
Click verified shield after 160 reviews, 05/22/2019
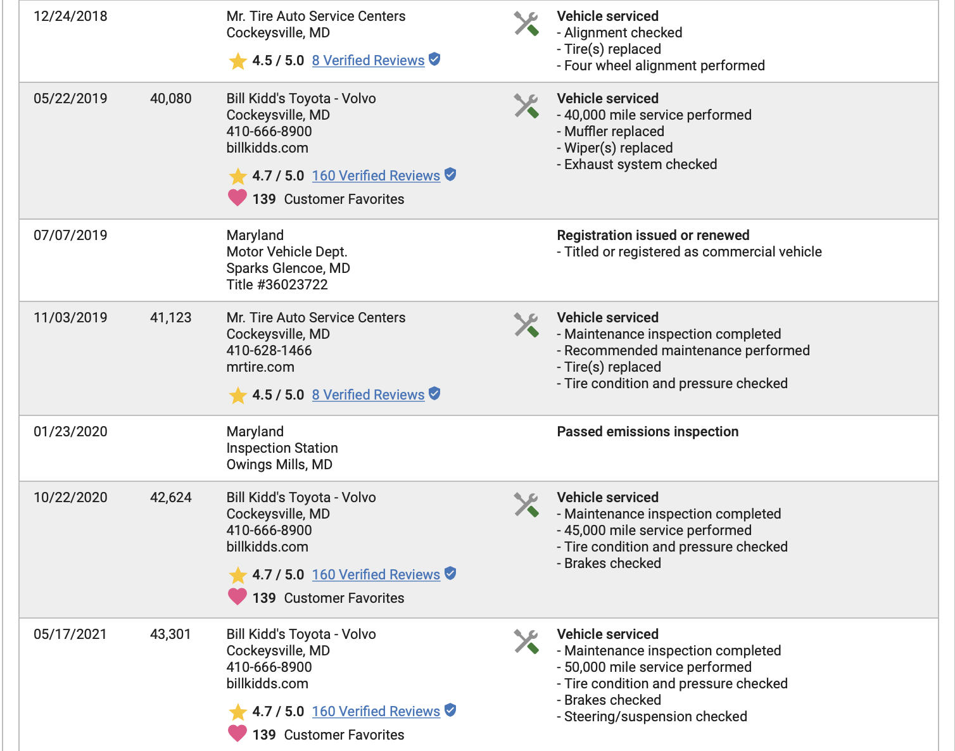pyautogui.click(x=450, y=175)
